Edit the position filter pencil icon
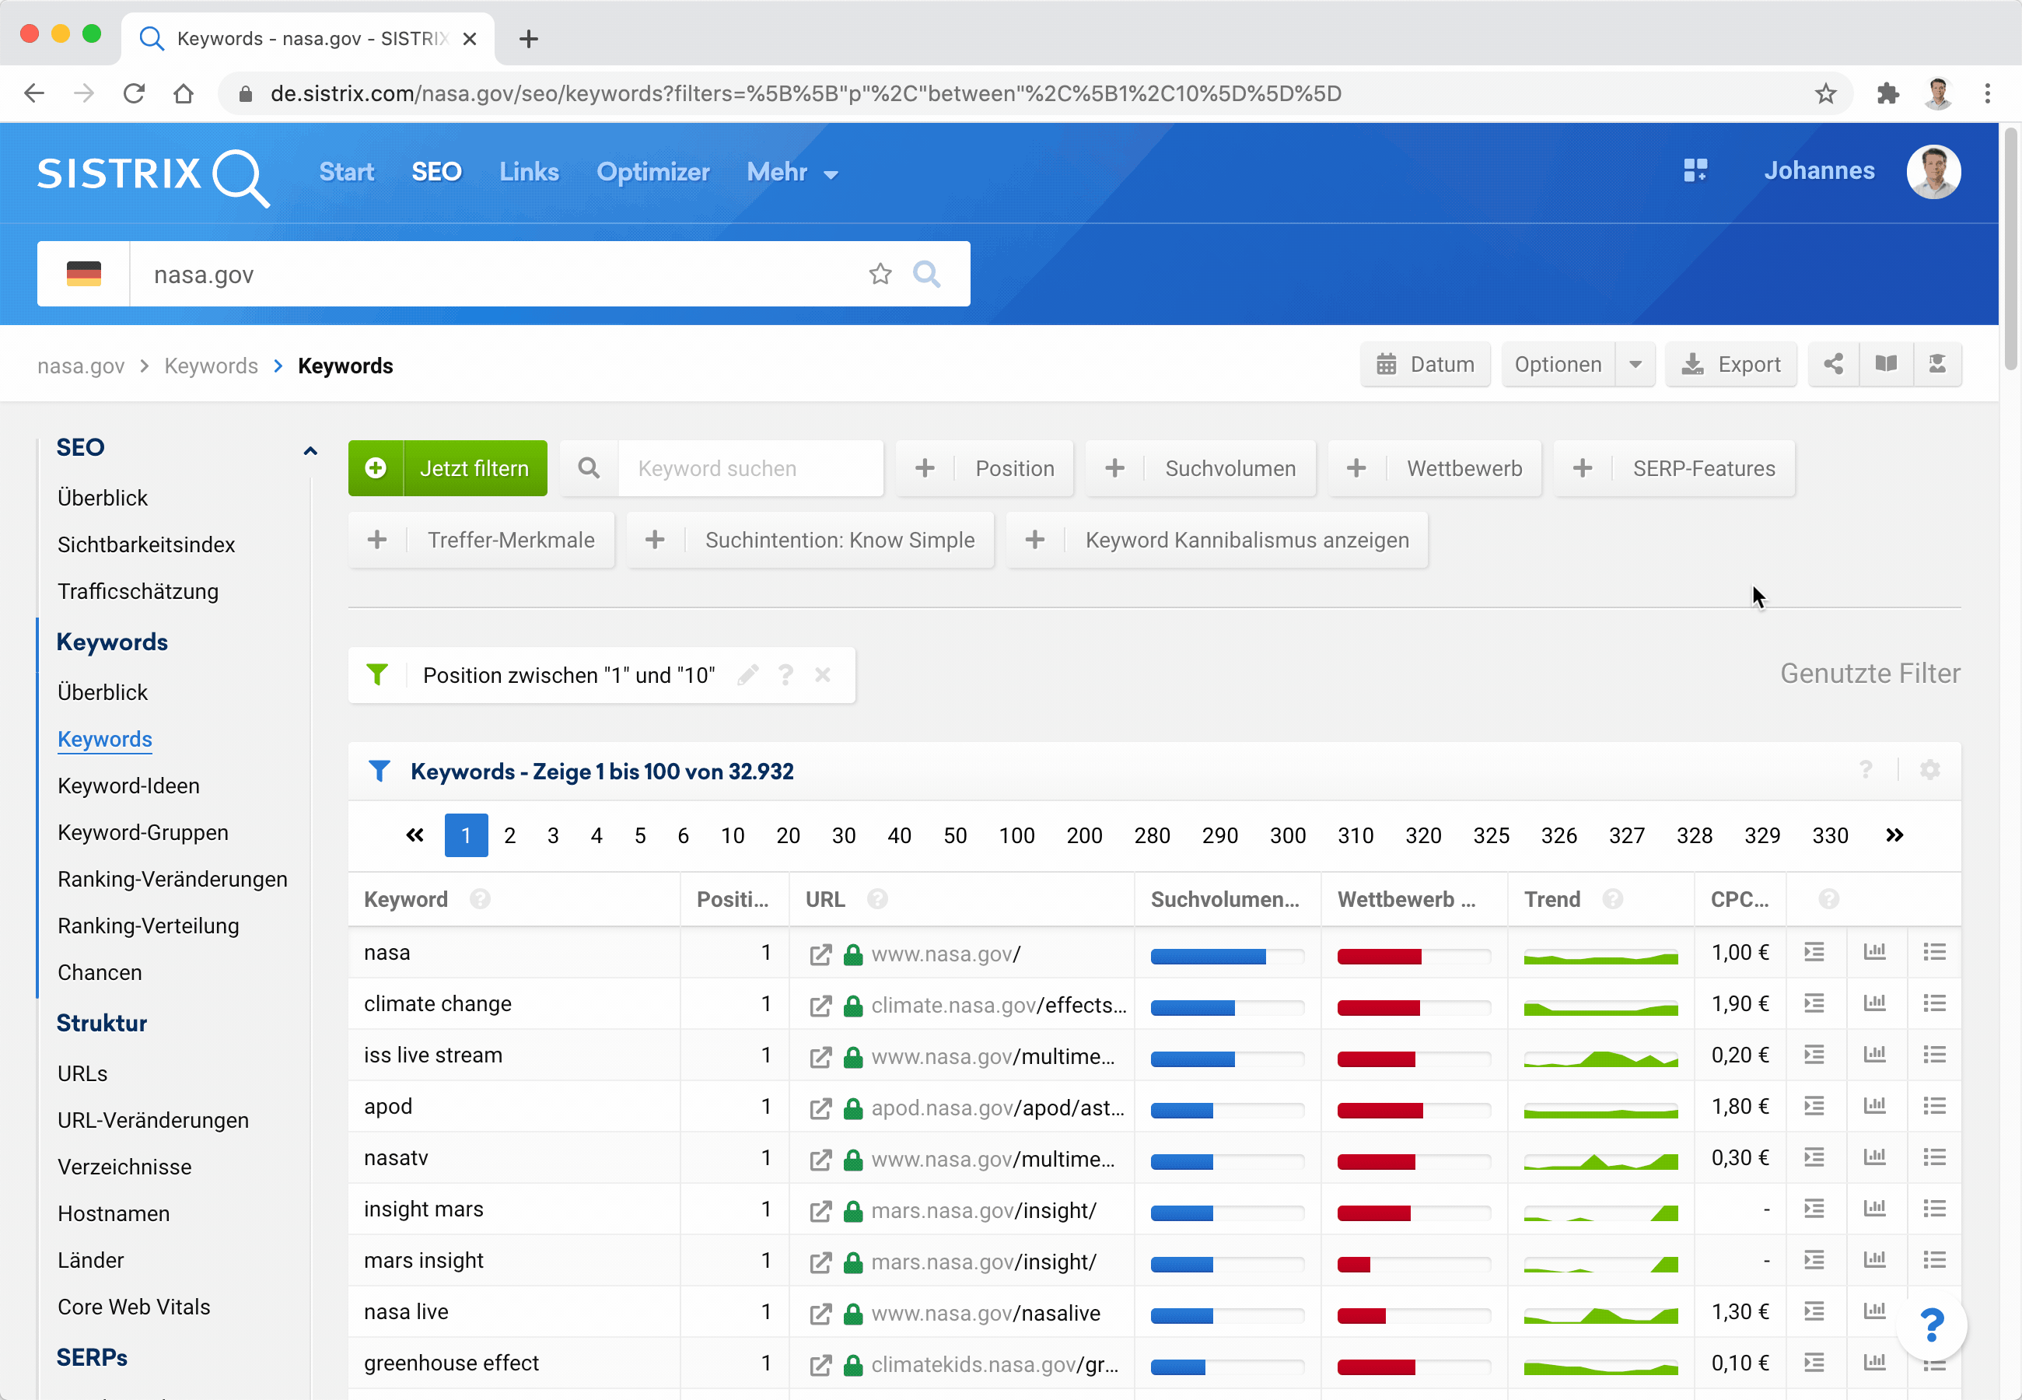Image resolution: width=2022 pixels, height=1400 pixels. click(748, 674)
